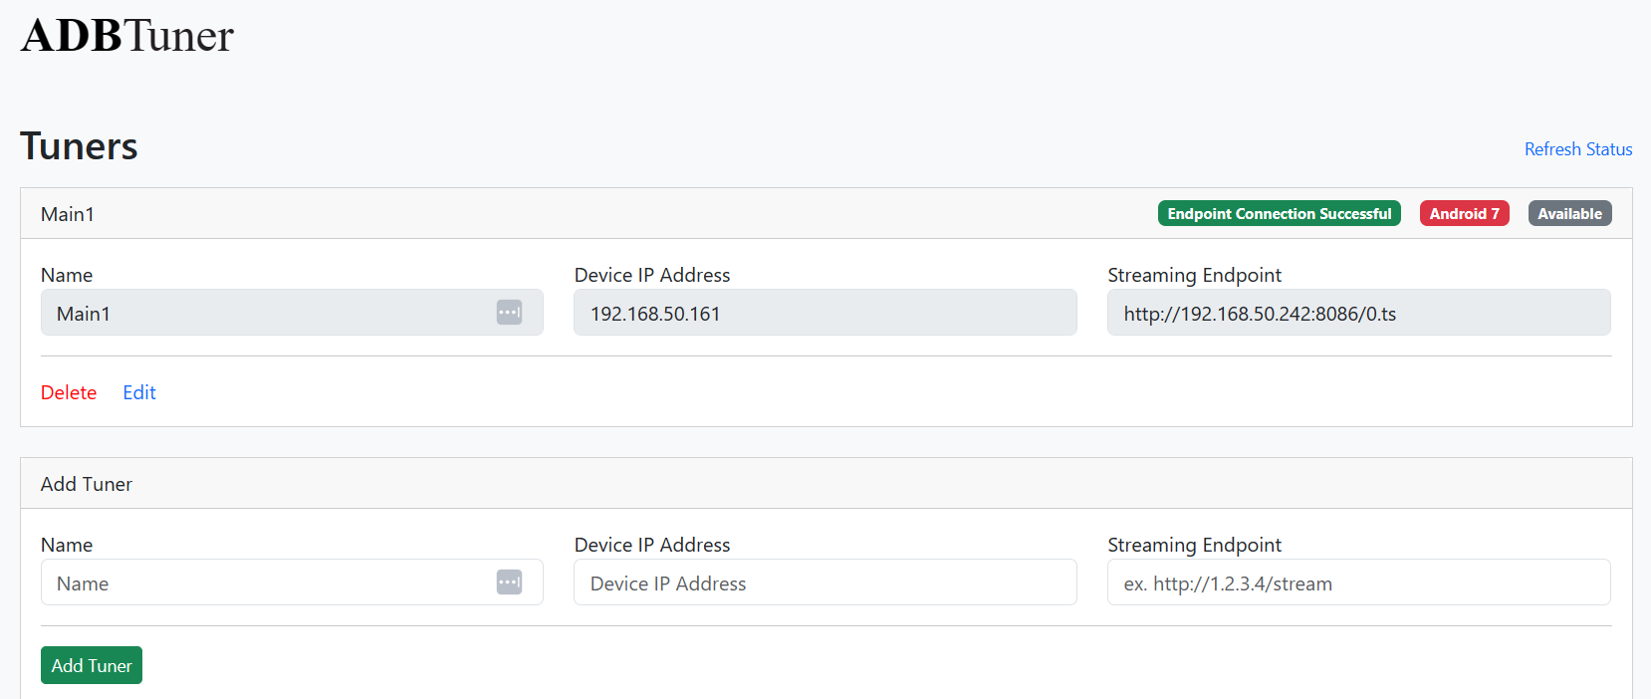Viewport: 1651px width, 699px height.
Task: Click the ADBTuner logo
Action: (127, 36)
